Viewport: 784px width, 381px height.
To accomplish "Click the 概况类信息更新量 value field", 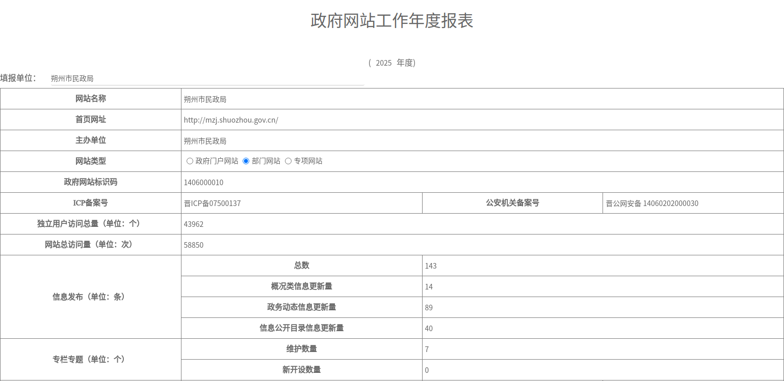I will coord(602,287).
